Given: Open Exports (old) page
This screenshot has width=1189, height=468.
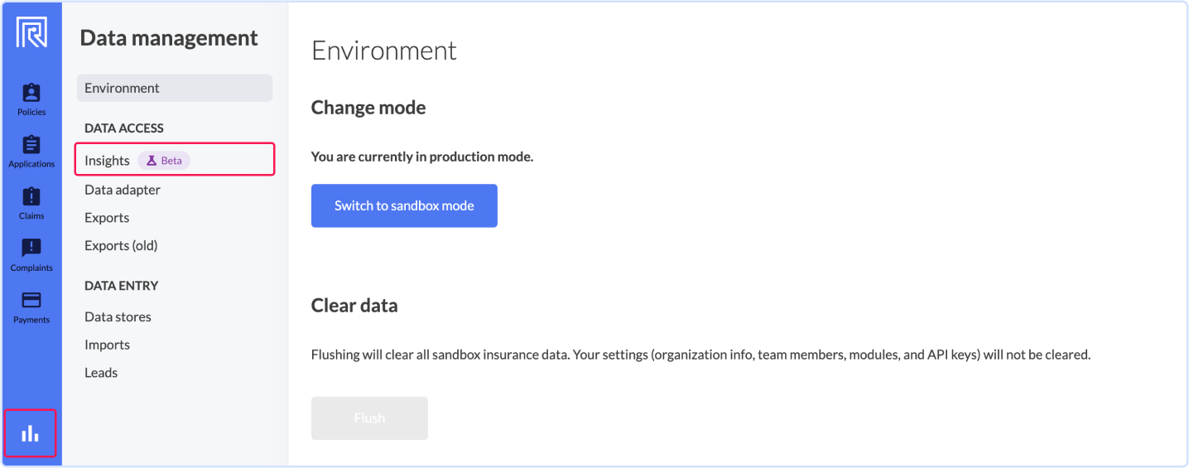Looking at the screenshot, I should pyautogui.click(x=121, y=245).
